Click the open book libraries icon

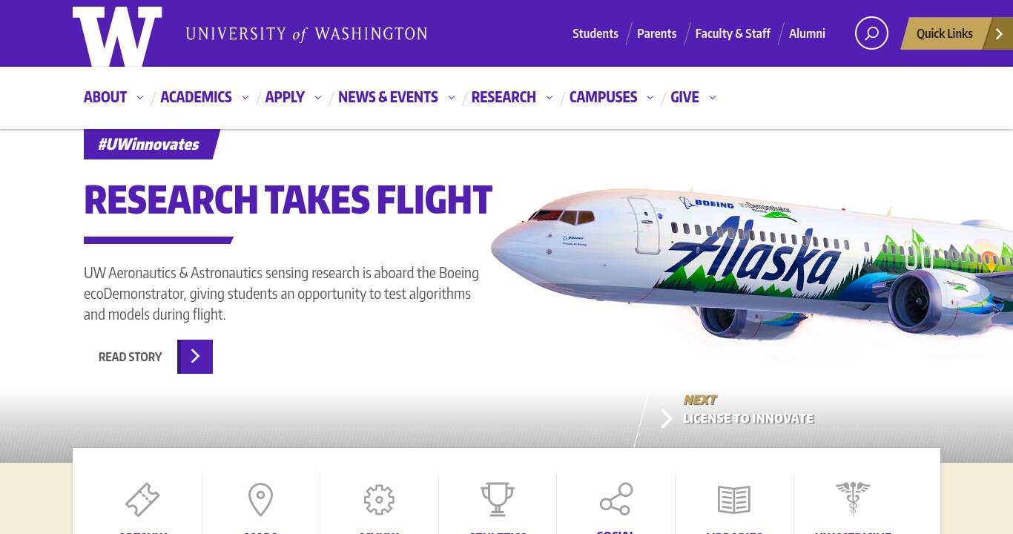(x=734, y=500)
